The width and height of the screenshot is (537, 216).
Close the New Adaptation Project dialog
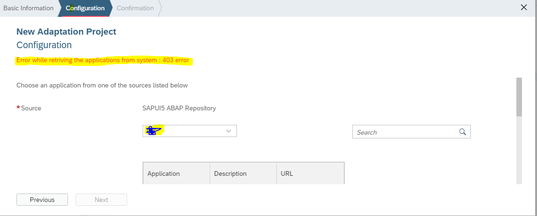[x=524, y=7]
